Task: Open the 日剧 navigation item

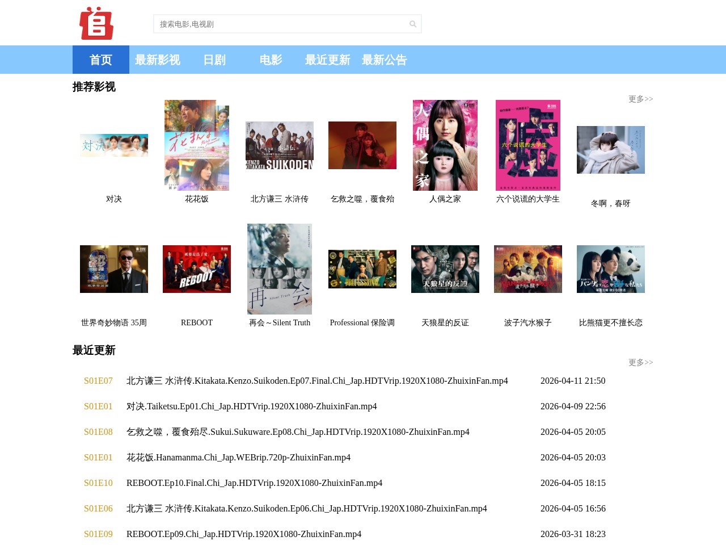Action: (214, 60)
